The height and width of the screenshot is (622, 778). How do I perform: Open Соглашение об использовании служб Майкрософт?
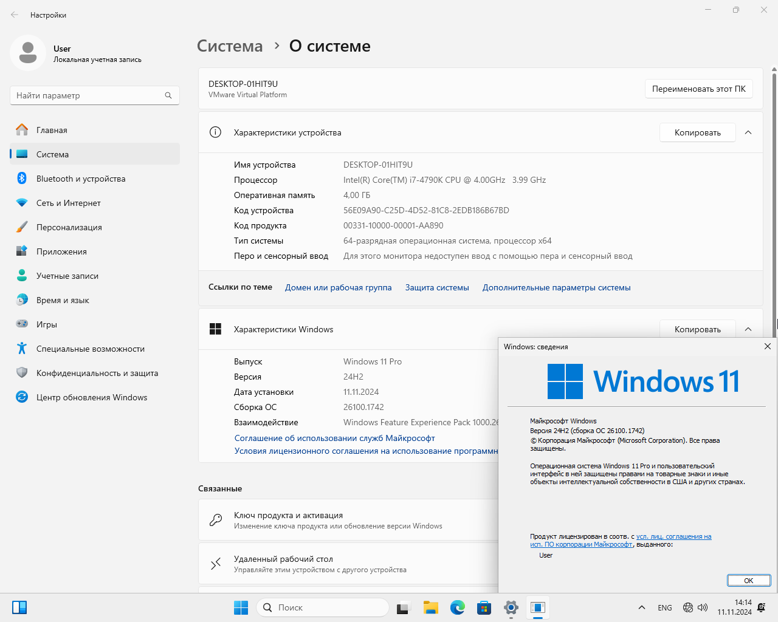tap(335, 438)
